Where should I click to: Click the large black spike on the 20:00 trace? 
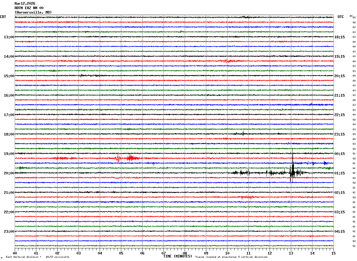pos(292,166)
